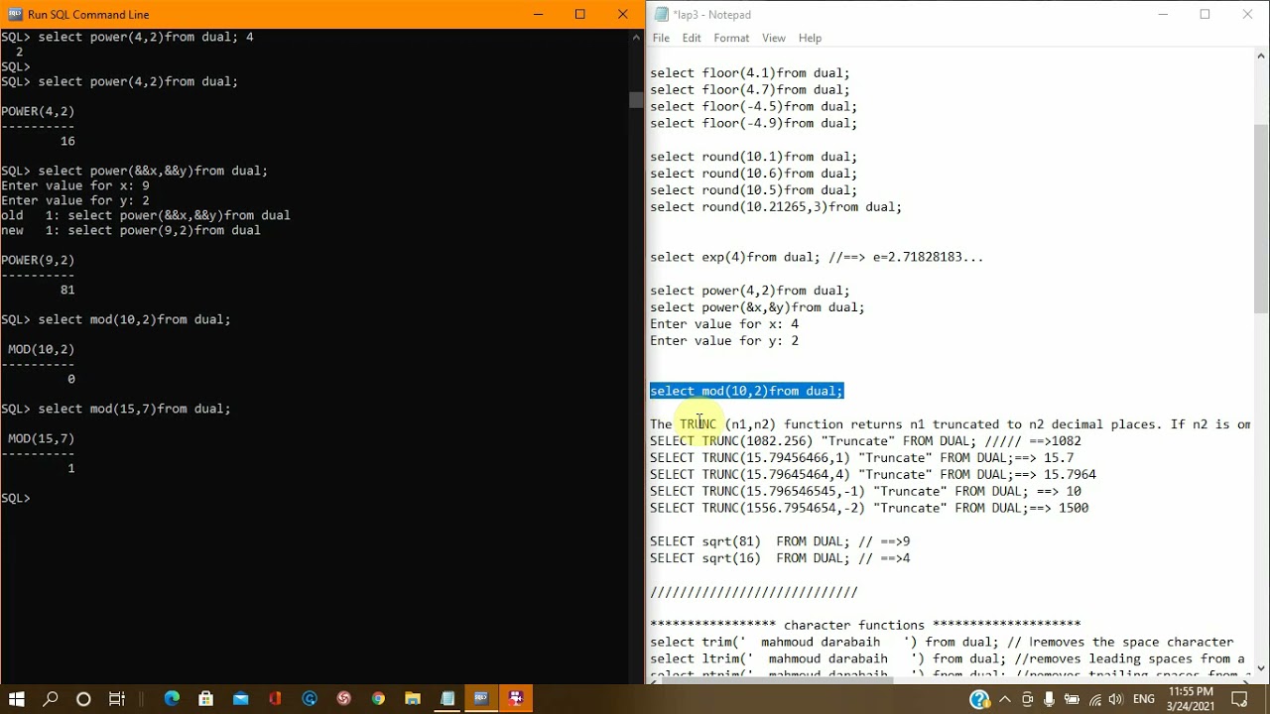
Task: Click result value 81 in SQL window
Action: [67, 290]
